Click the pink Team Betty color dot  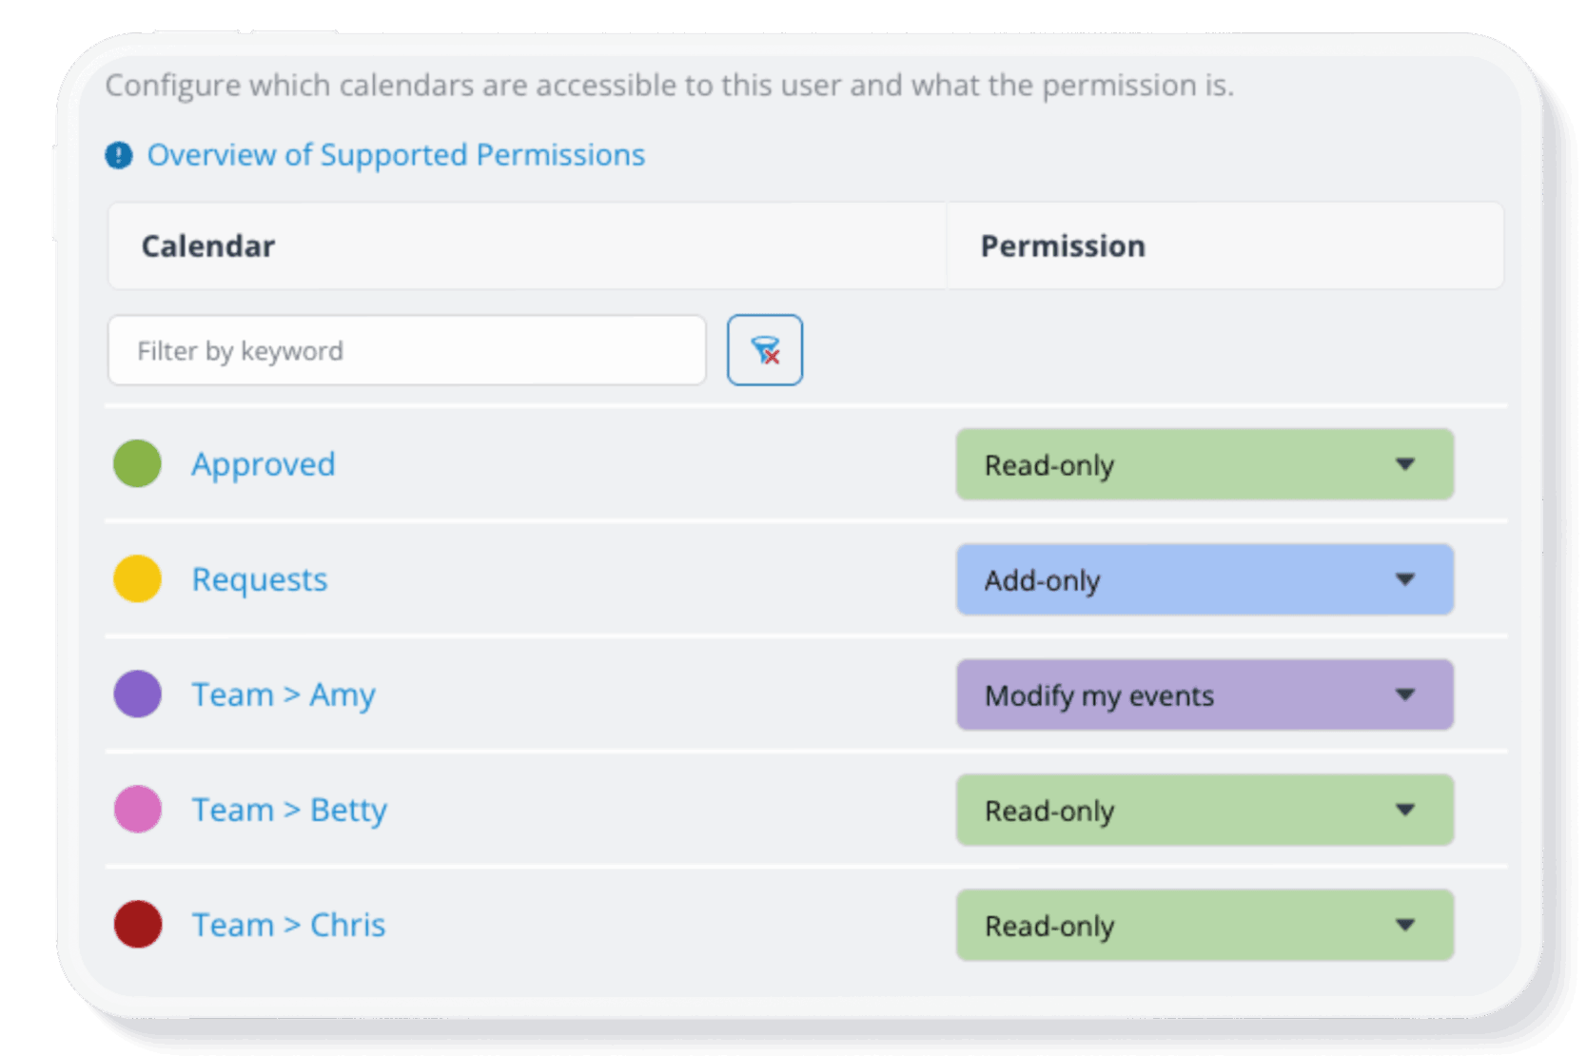coord(138,809)
